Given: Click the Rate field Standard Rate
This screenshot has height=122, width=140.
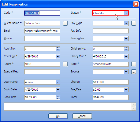Looking at the screenshot, I should point(111,64).
